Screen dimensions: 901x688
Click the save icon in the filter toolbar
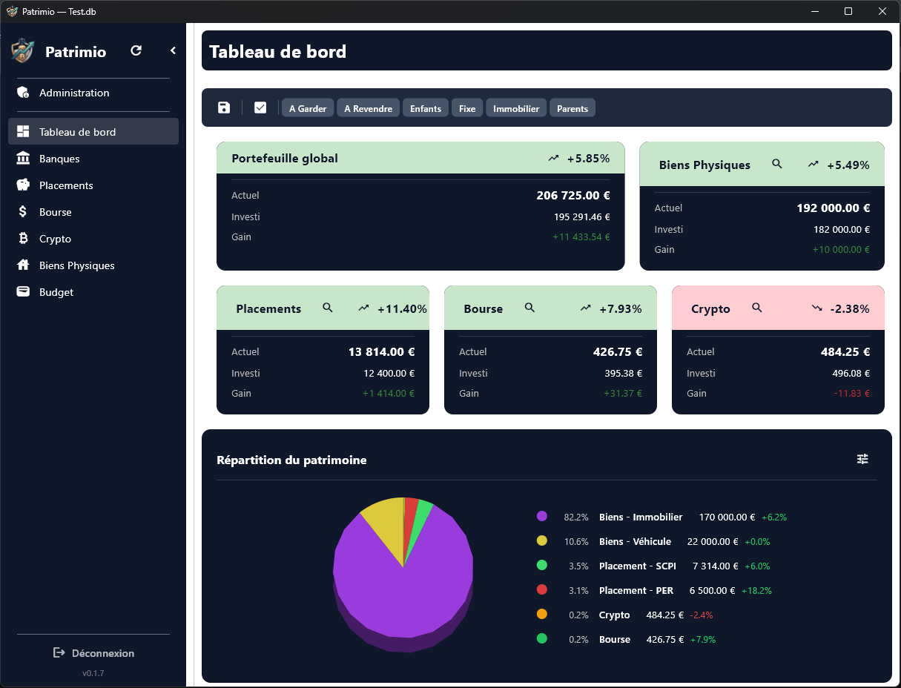pos(224,107)
